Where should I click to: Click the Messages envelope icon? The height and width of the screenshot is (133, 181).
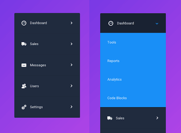pos(24,65)
